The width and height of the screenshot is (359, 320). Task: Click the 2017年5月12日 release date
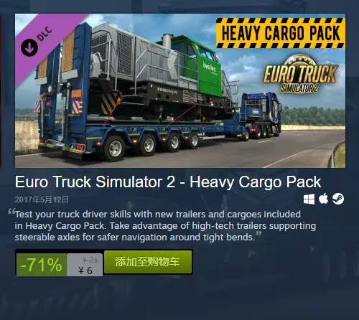pos(42,199)
